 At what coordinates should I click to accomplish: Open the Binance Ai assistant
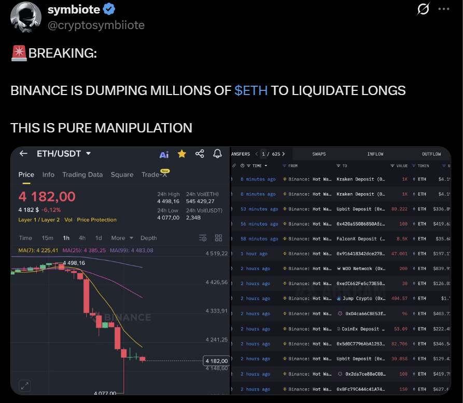(164, 153)
